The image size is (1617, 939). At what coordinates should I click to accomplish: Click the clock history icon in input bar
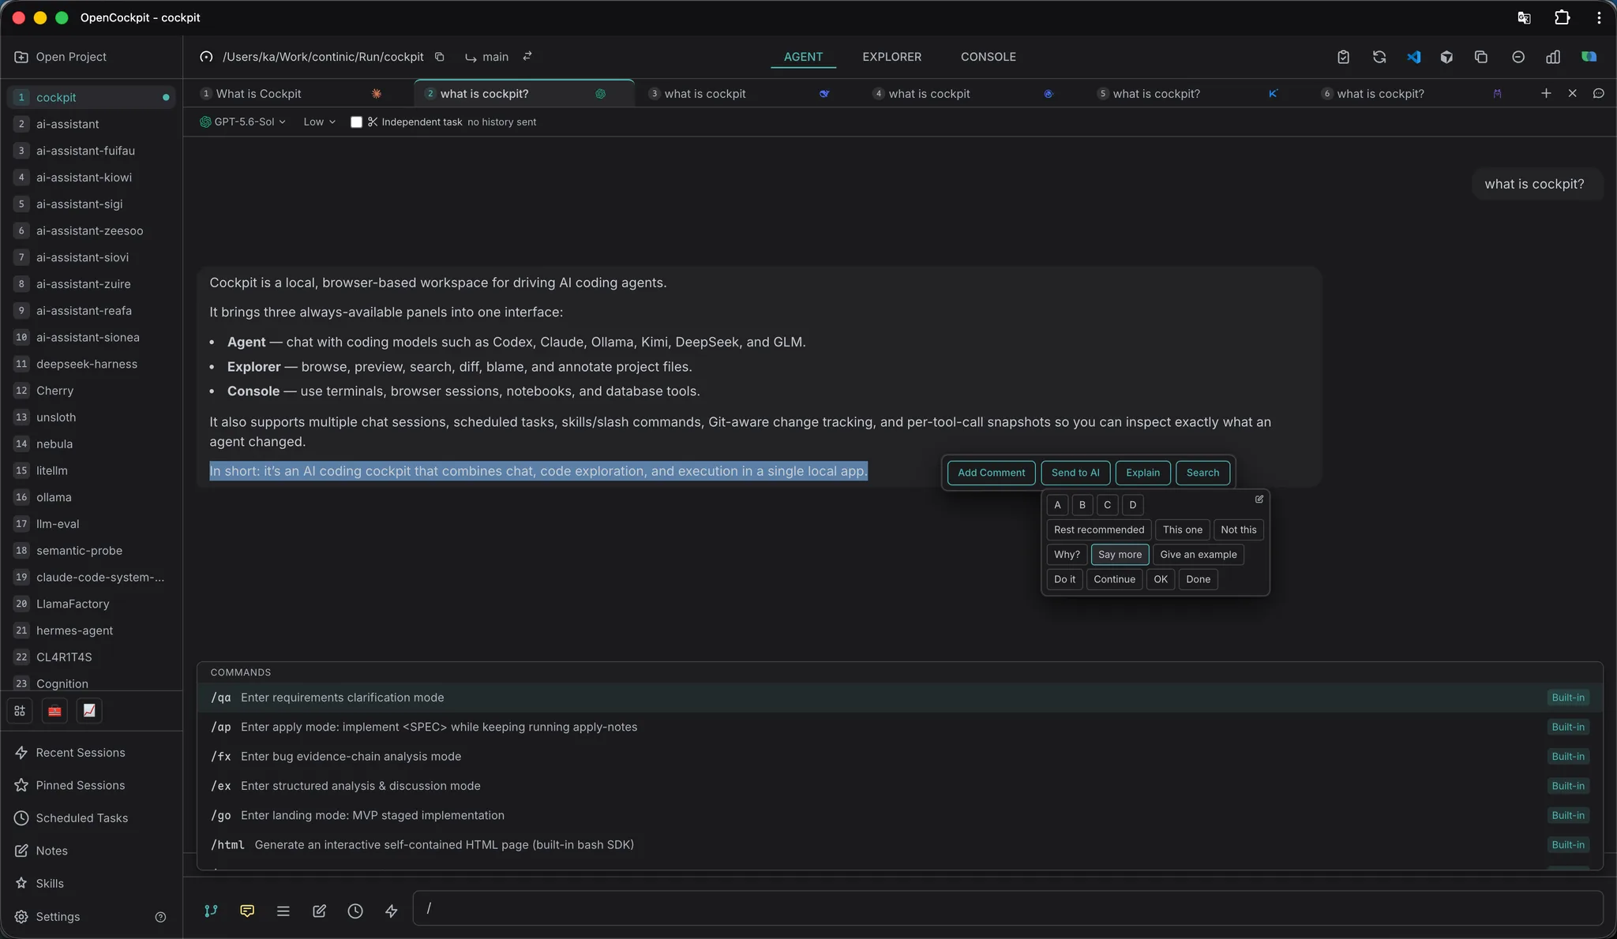tap(355, 911)
